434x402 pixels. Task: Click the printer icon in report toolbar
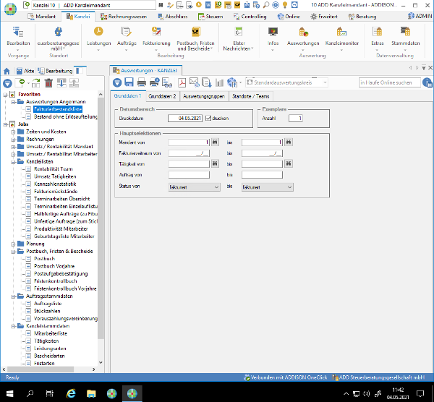(x=142, y=82)
